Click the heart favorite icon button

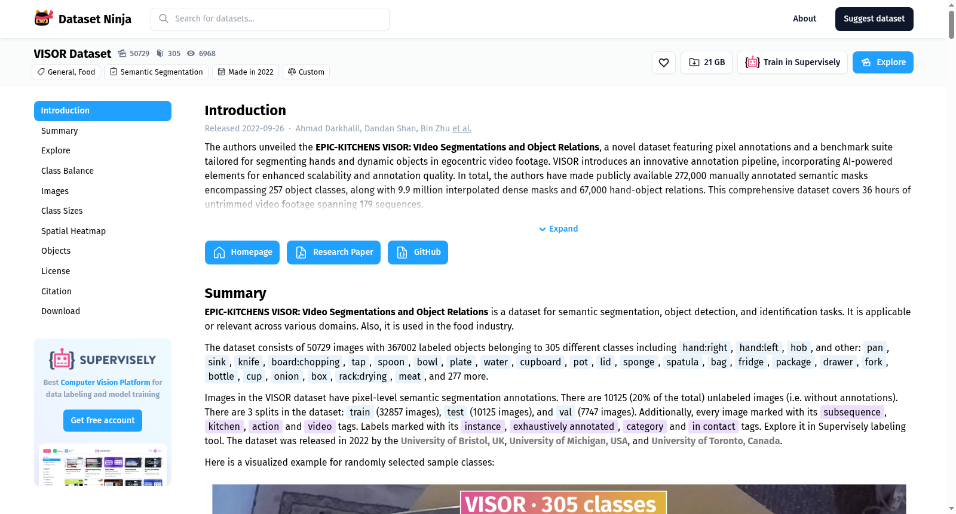[x=664, y=63]
